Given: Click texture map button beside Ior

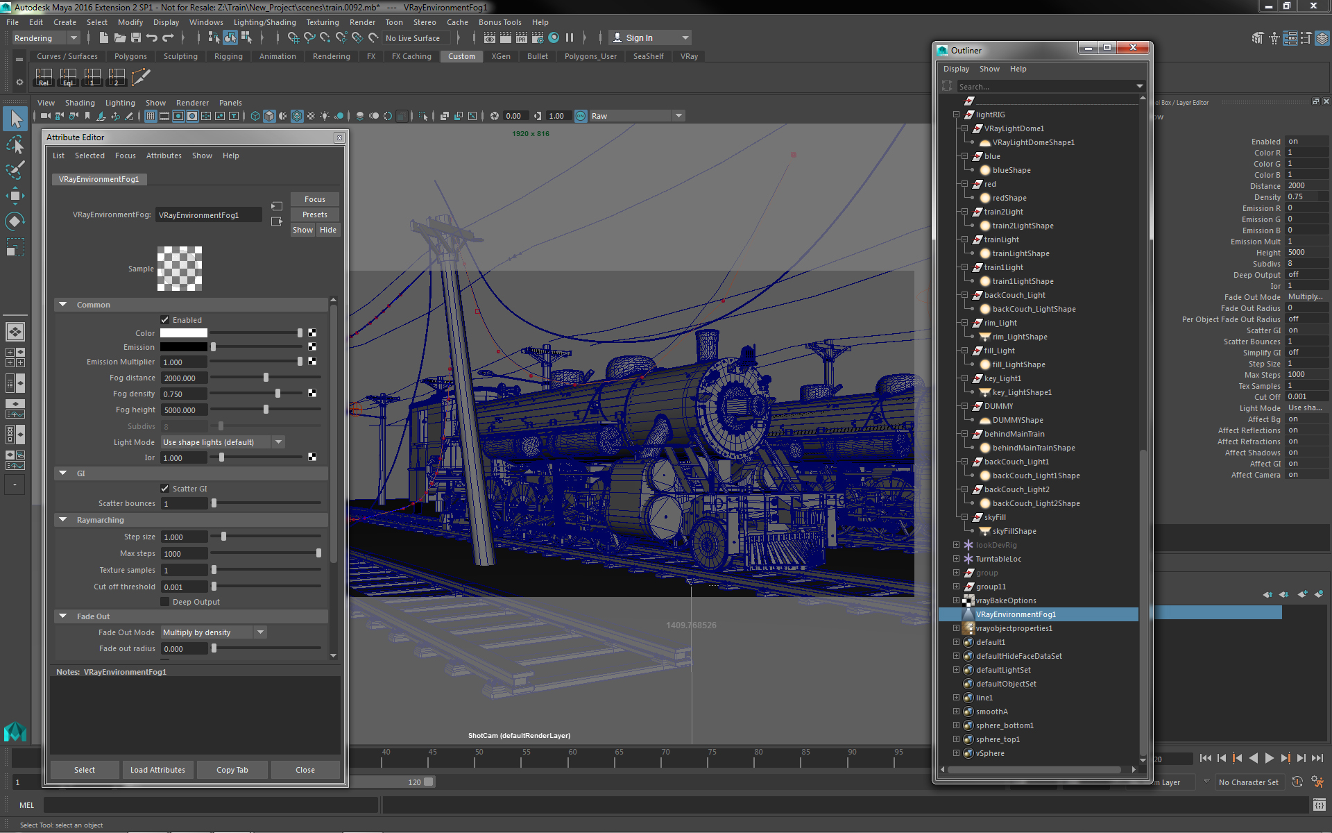Looking at the screenshot, I should coord(312,457).
